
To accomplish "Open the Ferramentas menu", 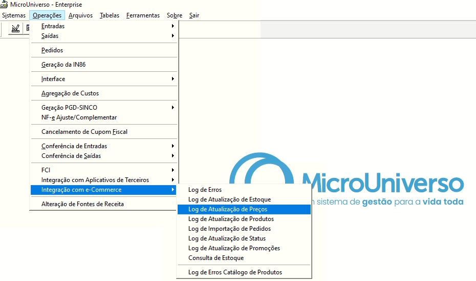I will click(x=143, y=15).
